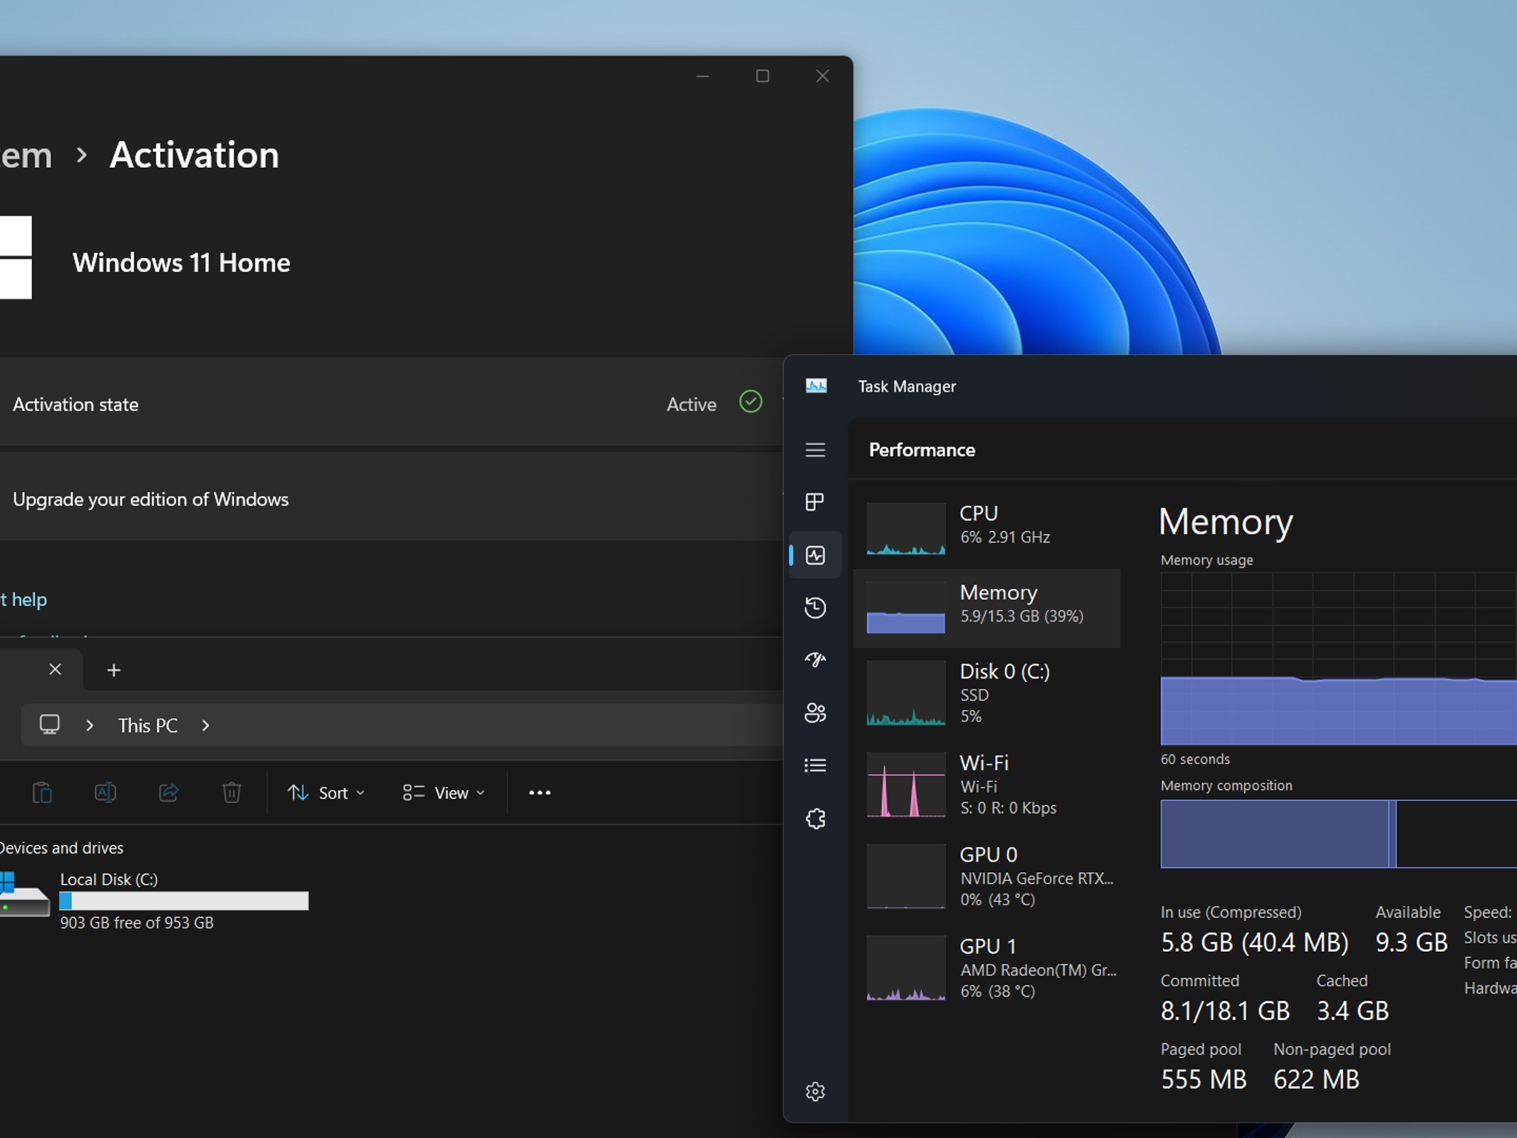The width and height of the screenshot is (1517, 1138).
Task: Open the See more ellipsis menu
Action: (540, 793)
